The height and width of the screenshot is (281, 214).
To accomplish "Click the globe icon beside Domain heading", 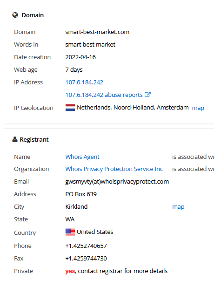I will [x=15, y=15].
